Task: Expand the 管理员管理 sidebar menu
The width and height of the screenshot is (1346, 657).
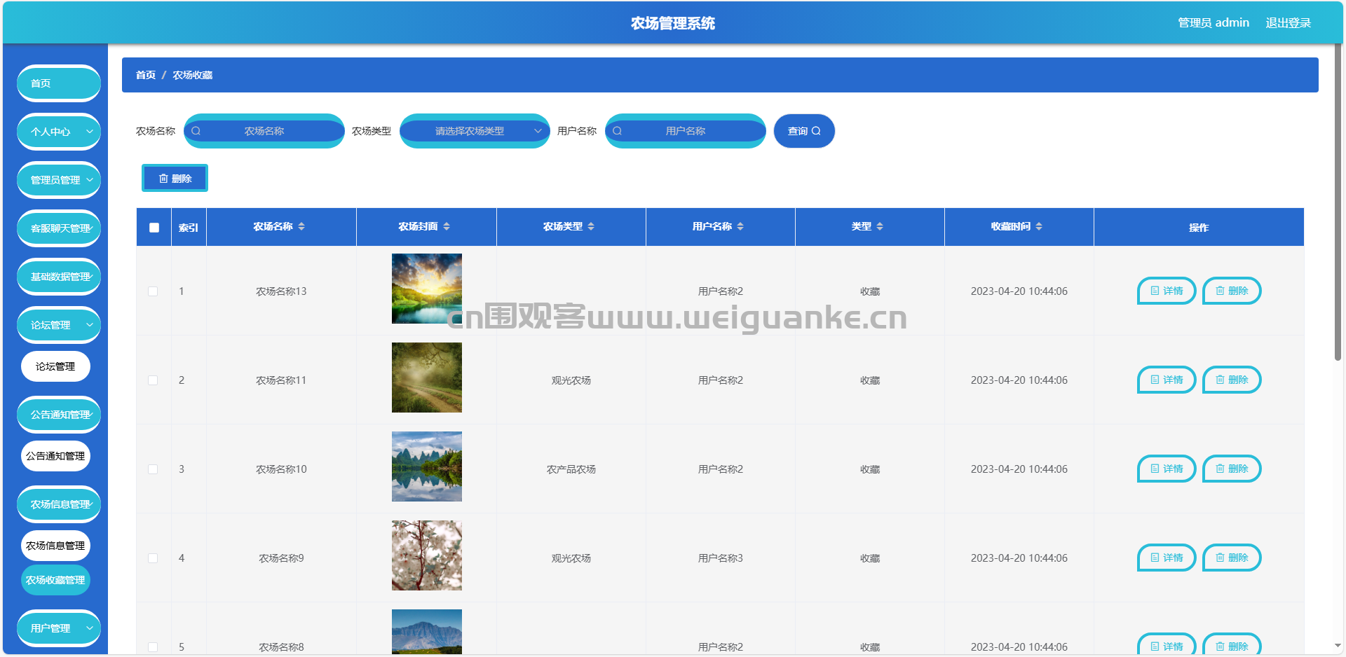Action: click(x=59, y=180)
